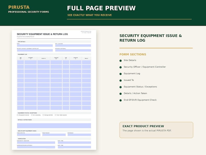Image resolution: width=206 pixels, height=155 pixels.
Task: Tick the 'All equipment returned' checkbox
Action: coord(17,115)
